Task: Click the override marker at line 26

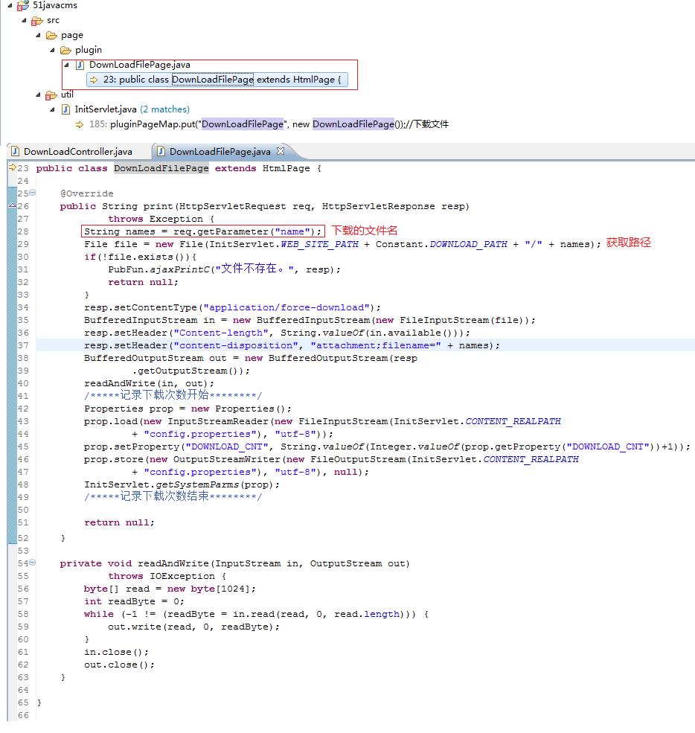Action: tap(13, 205)
